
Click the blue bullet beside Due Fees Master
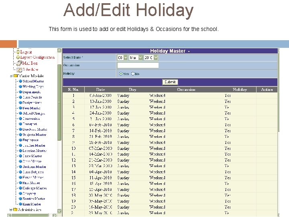(x=20, y=129)
